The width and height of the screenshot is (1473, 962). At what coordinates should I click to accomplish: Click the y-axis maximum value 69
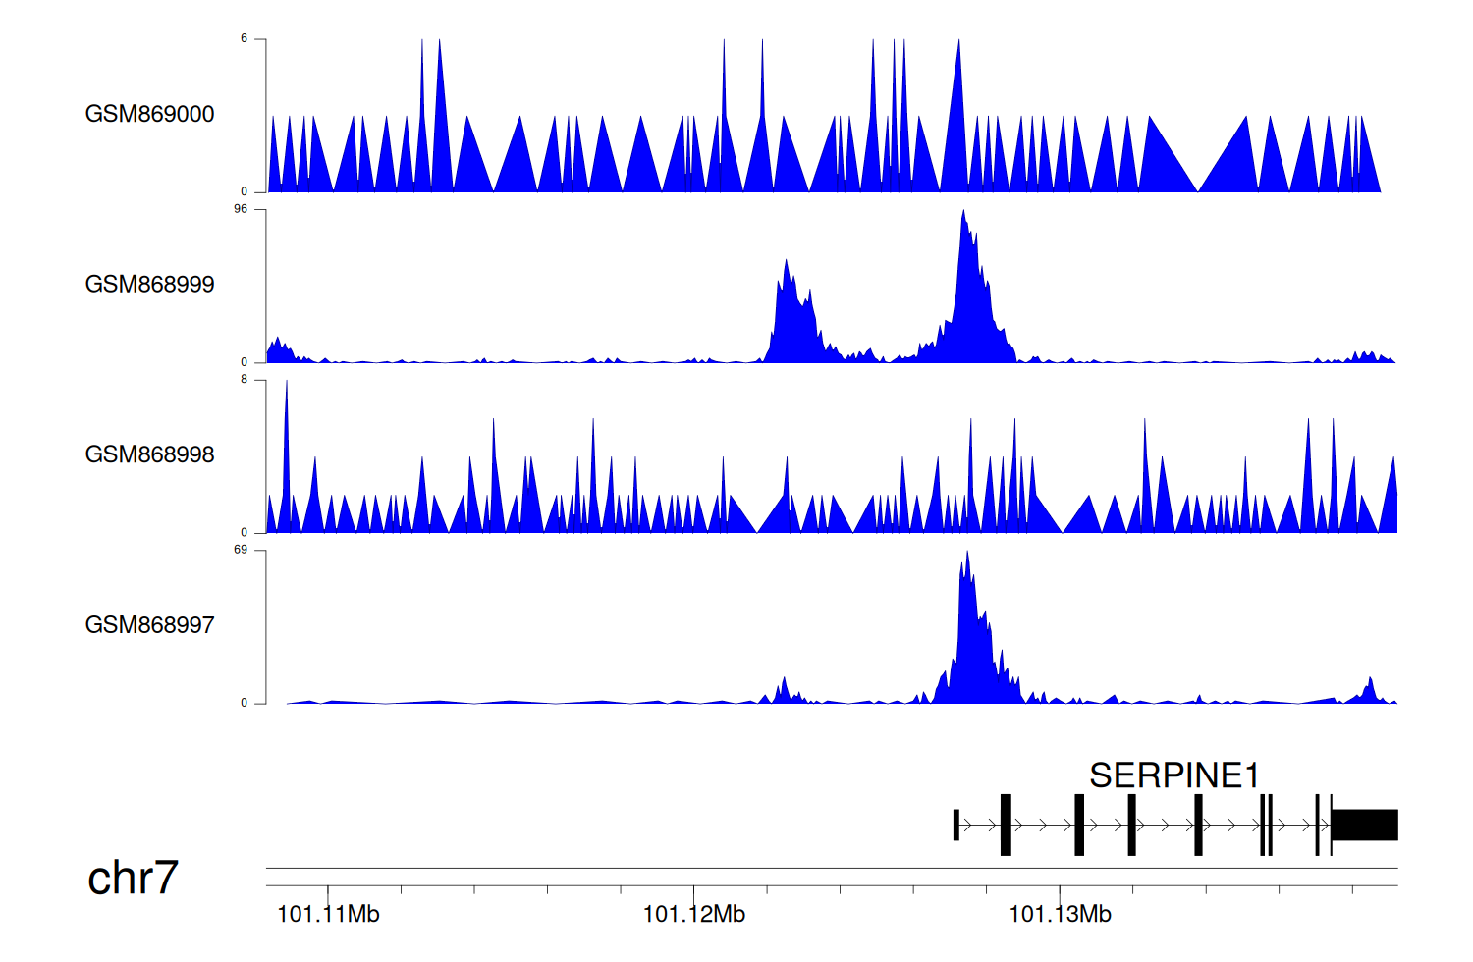[x=241, y=550]
